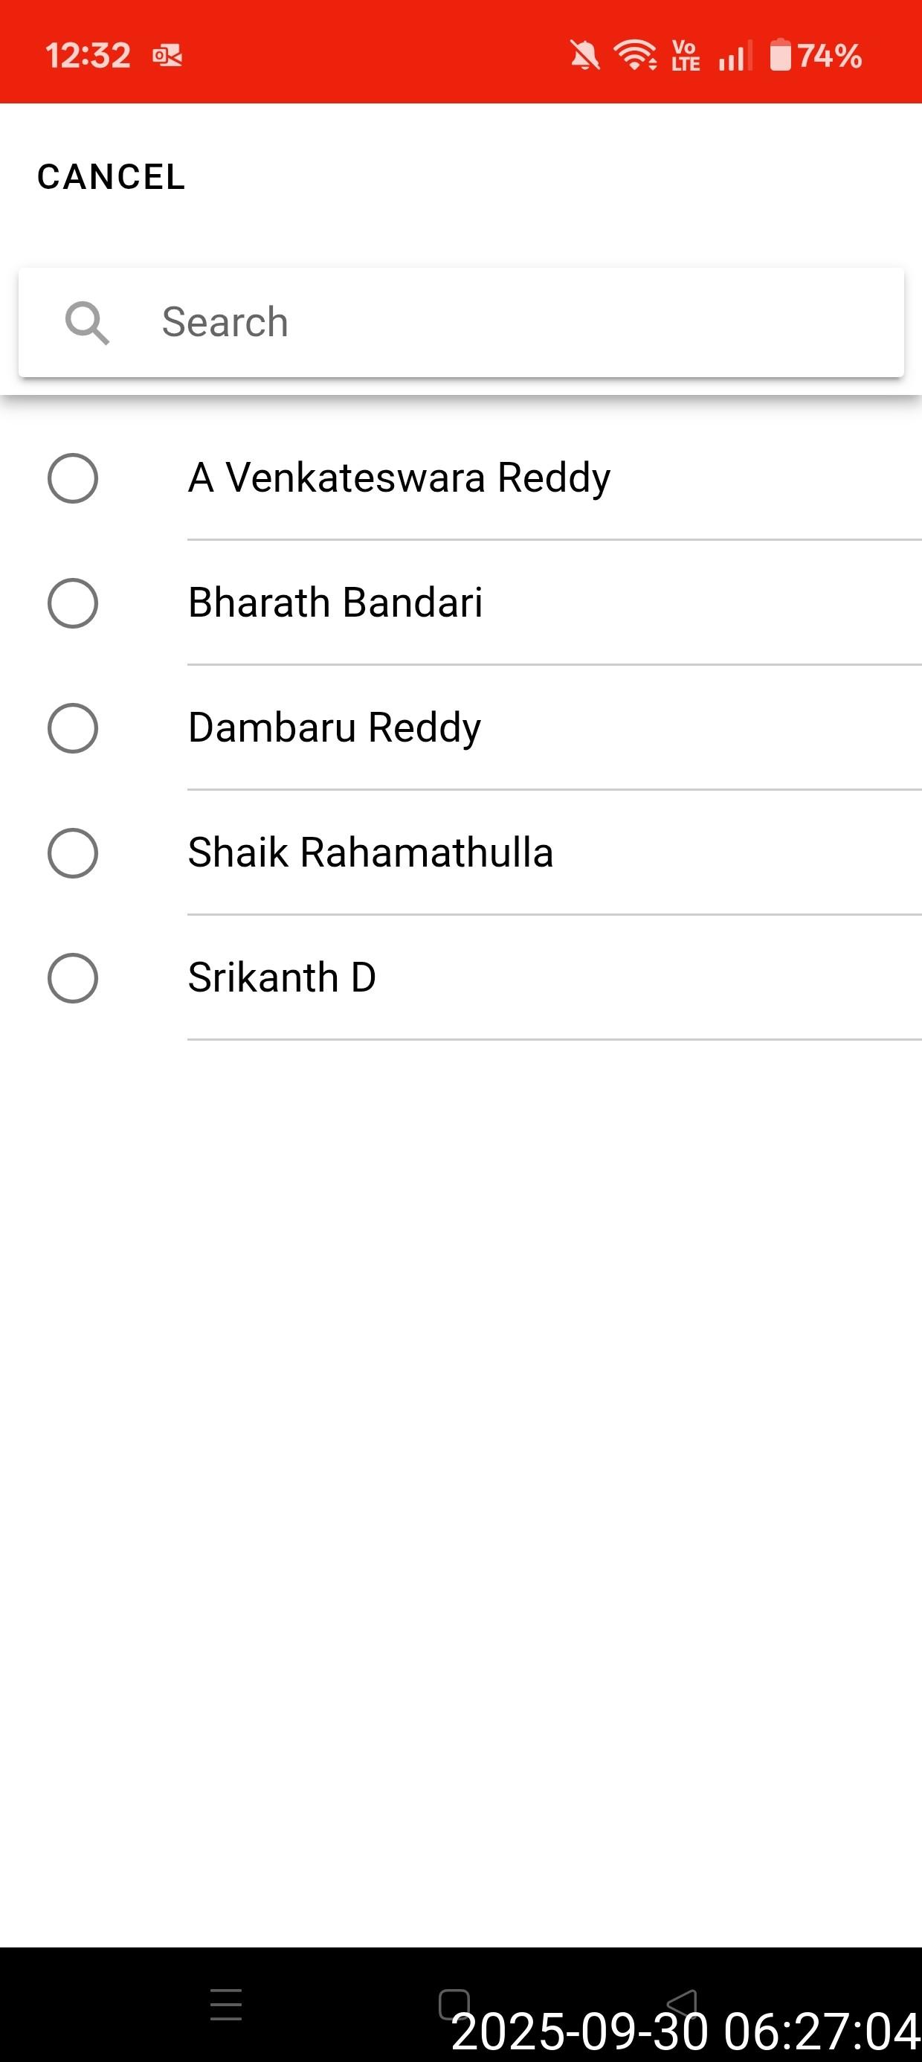The height and width of the screenshot is (2062, 922).
Task: Tap the Outlook notification icon
Action: [x=167, y=55]
